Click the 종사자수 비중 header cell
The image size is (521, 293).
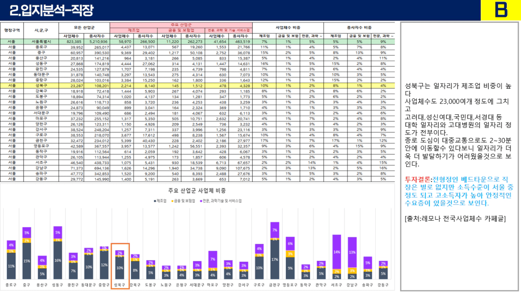(359, 27)
